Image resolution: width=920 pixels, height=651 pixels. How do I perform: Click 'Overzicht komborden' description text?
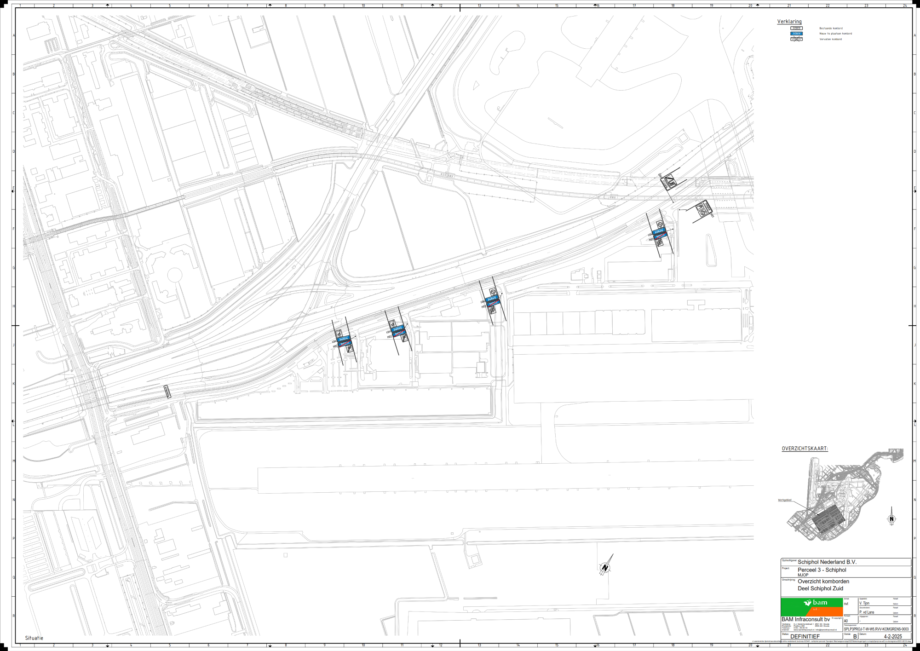pyautogui.click(x=823, y=582)
